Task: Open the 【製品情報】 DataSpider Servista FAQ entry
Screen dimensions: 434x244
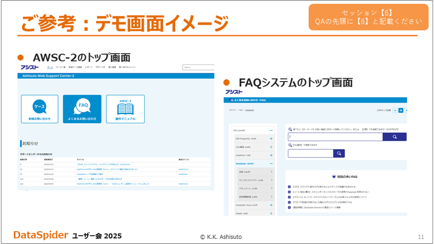Action: (x=316, y=207)
